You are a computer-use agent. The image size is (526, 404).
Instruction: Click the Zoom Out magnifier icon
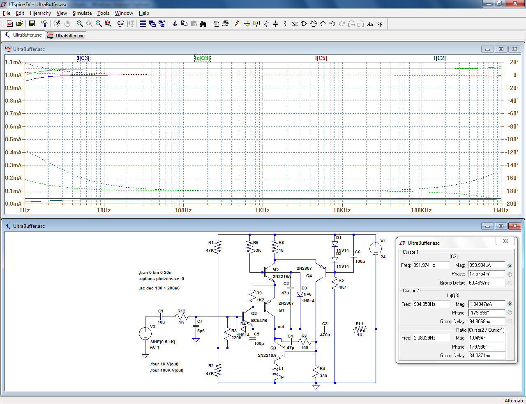pyautogui.click(x=99, y=24)
